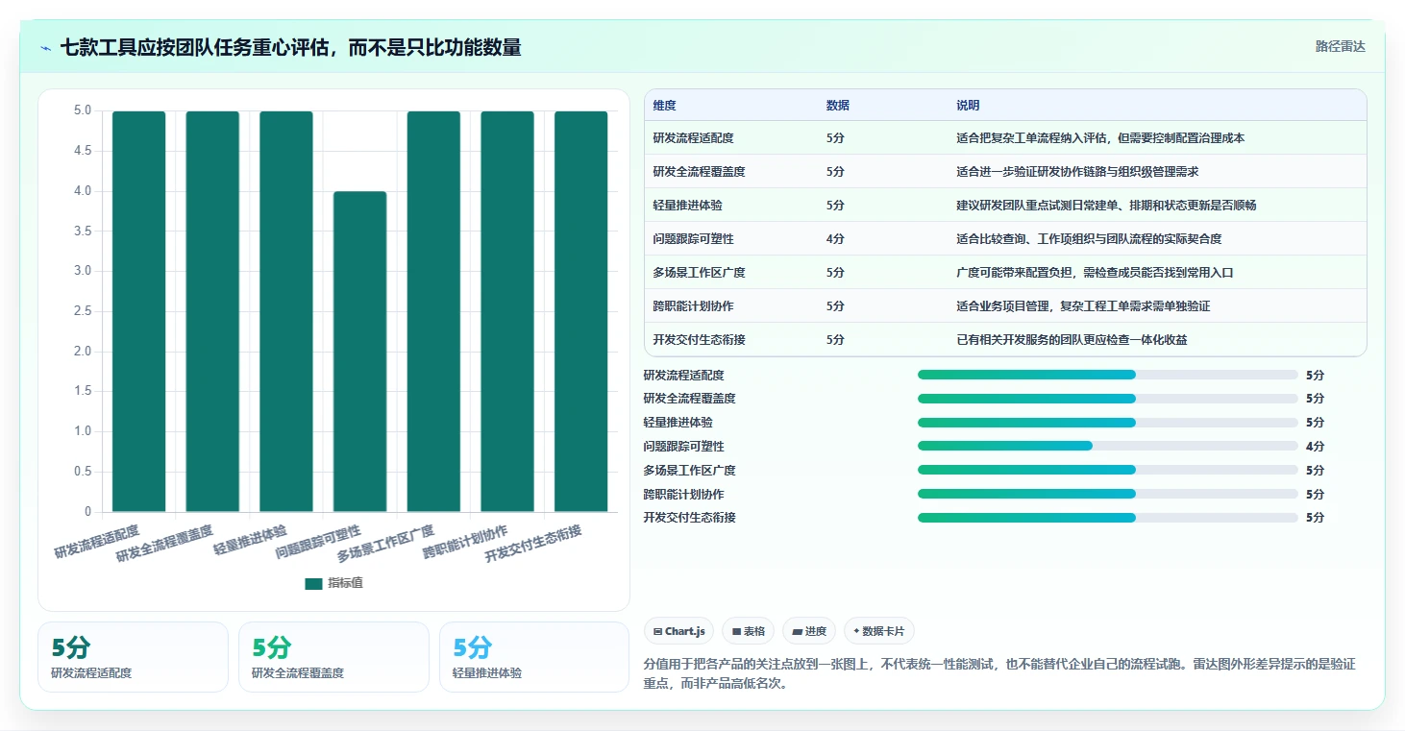Click the 说明 column header in the table

pos(968,106)
